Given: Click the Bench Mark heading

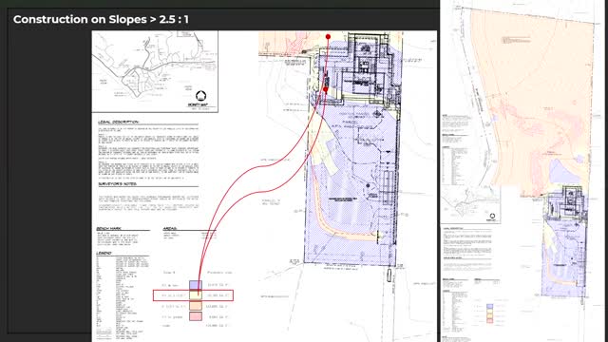Looking at the screenshot, I should [x=109, y=228].
